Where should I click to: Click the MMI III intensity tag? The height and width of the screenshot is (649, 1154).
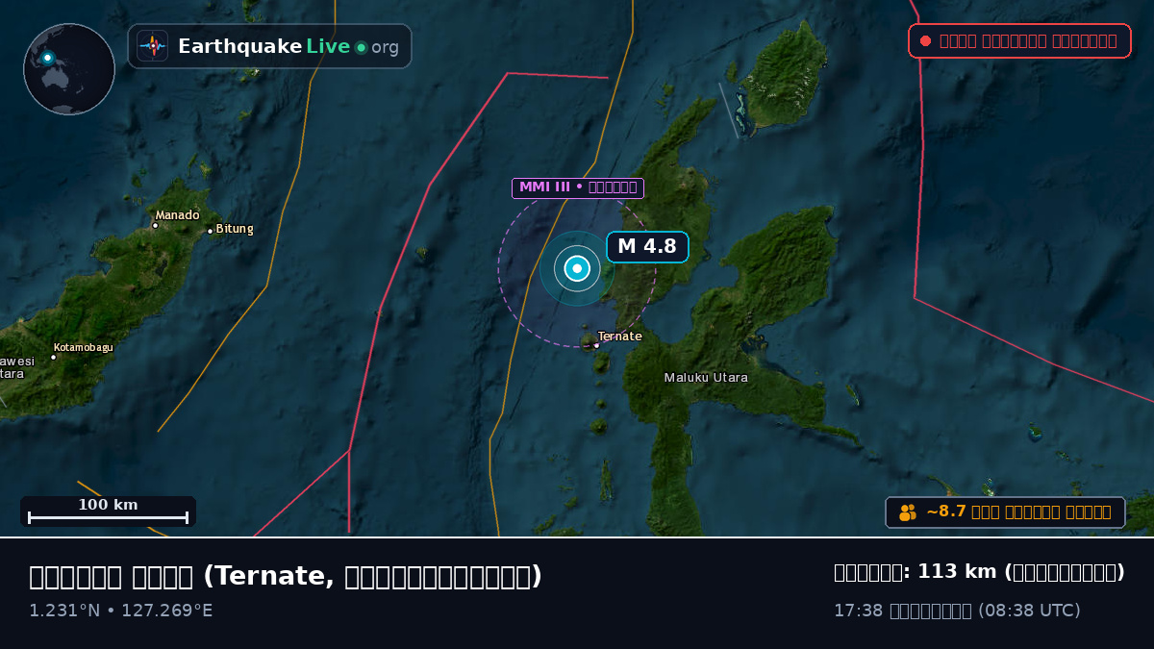[577, 187]
